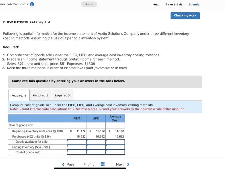
Task: Click Purchases (462 units @ $36) label
Action: pyautogui.click(x=32, y=136)
